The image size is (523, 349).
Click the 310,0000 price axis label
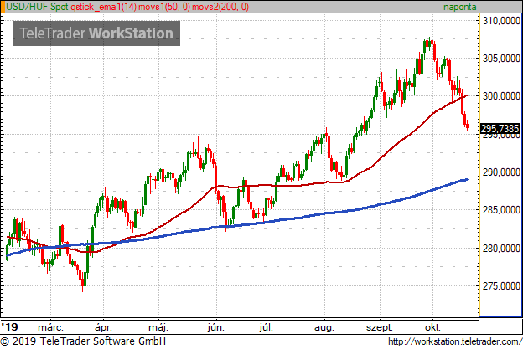coord(501,21)
